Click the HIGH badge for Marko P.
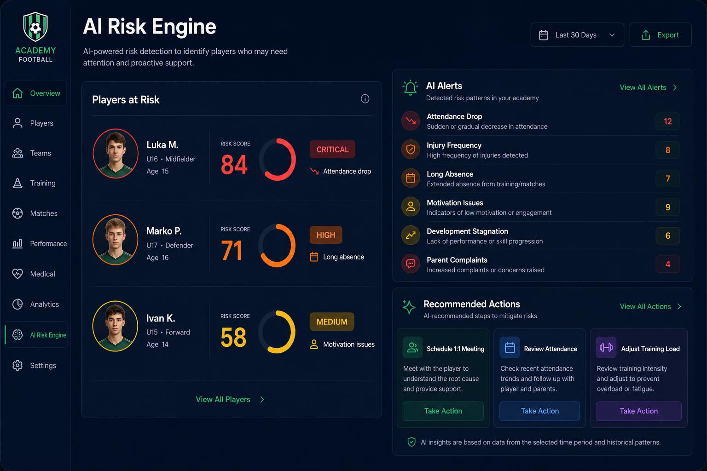Screen dimensions: 707x471 (x=326, y=235)
